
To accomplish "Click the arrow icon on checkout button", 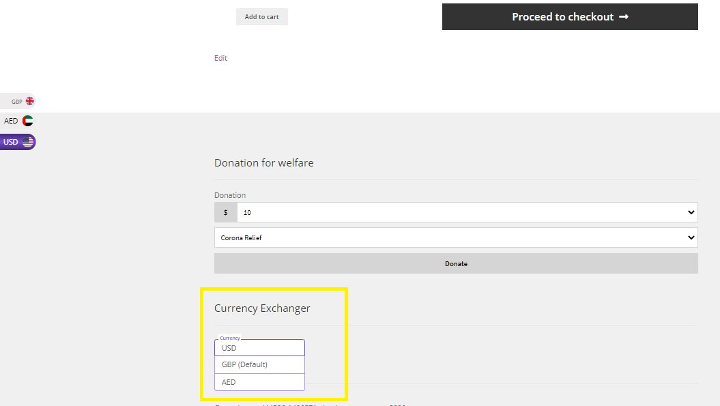I will click(x=624, y=17).
